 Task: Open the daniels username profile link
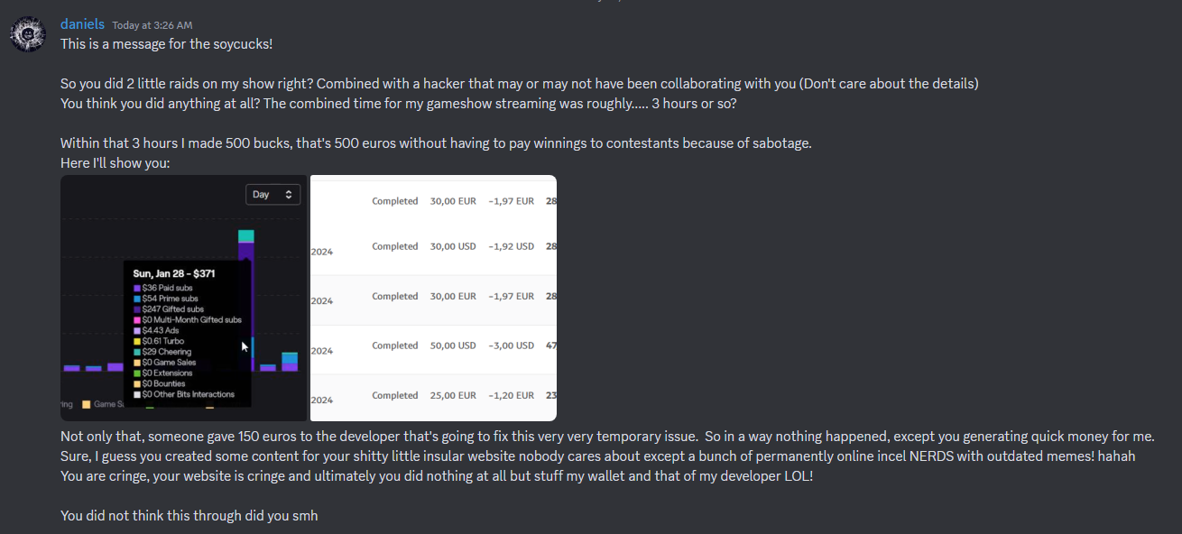click(82, 24)
